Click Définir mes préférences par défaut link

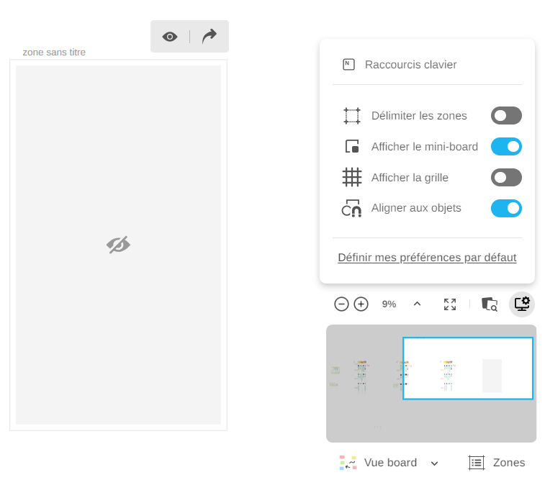pyautogui.click(x=427, y=258)
